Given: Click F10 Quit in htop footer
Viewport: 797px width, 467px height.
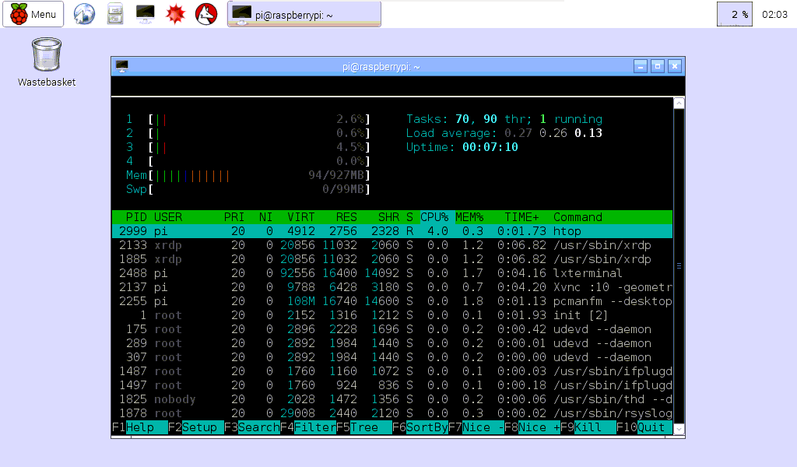Looking at the screenshot, I should [x=644, y=427].
